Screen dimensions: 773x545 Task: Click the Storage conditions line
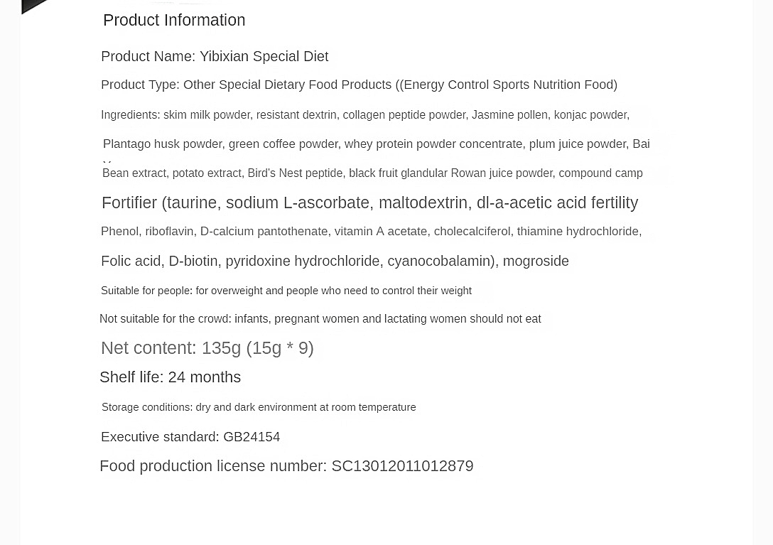(259, 407)
